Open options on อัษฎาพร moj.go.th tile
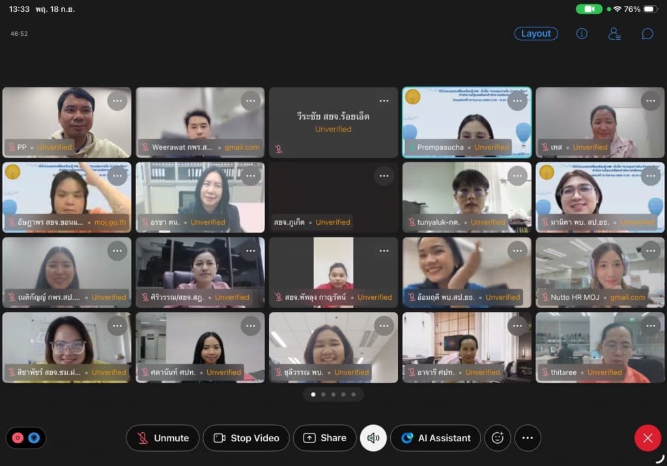 click(x=117, y=176)
